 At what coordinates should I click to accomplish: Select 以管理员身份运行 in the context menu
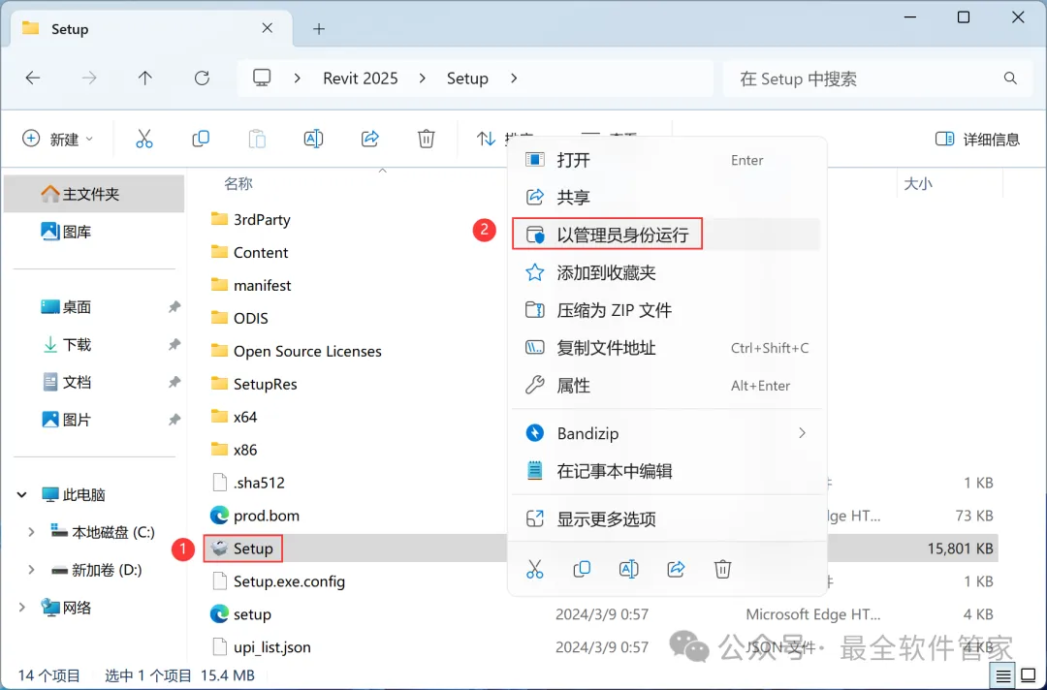(x=666, y=235)
